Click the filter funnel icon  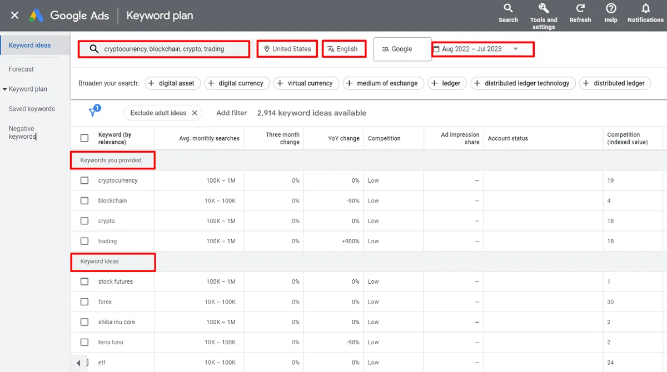coord(93,112)
